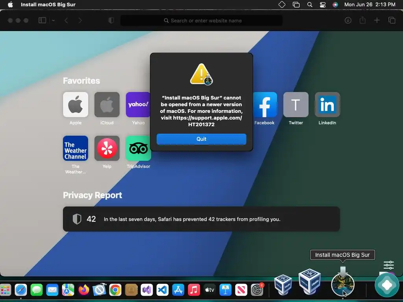
Task: Open the Twitter favorite
Action: coord(296,105)
